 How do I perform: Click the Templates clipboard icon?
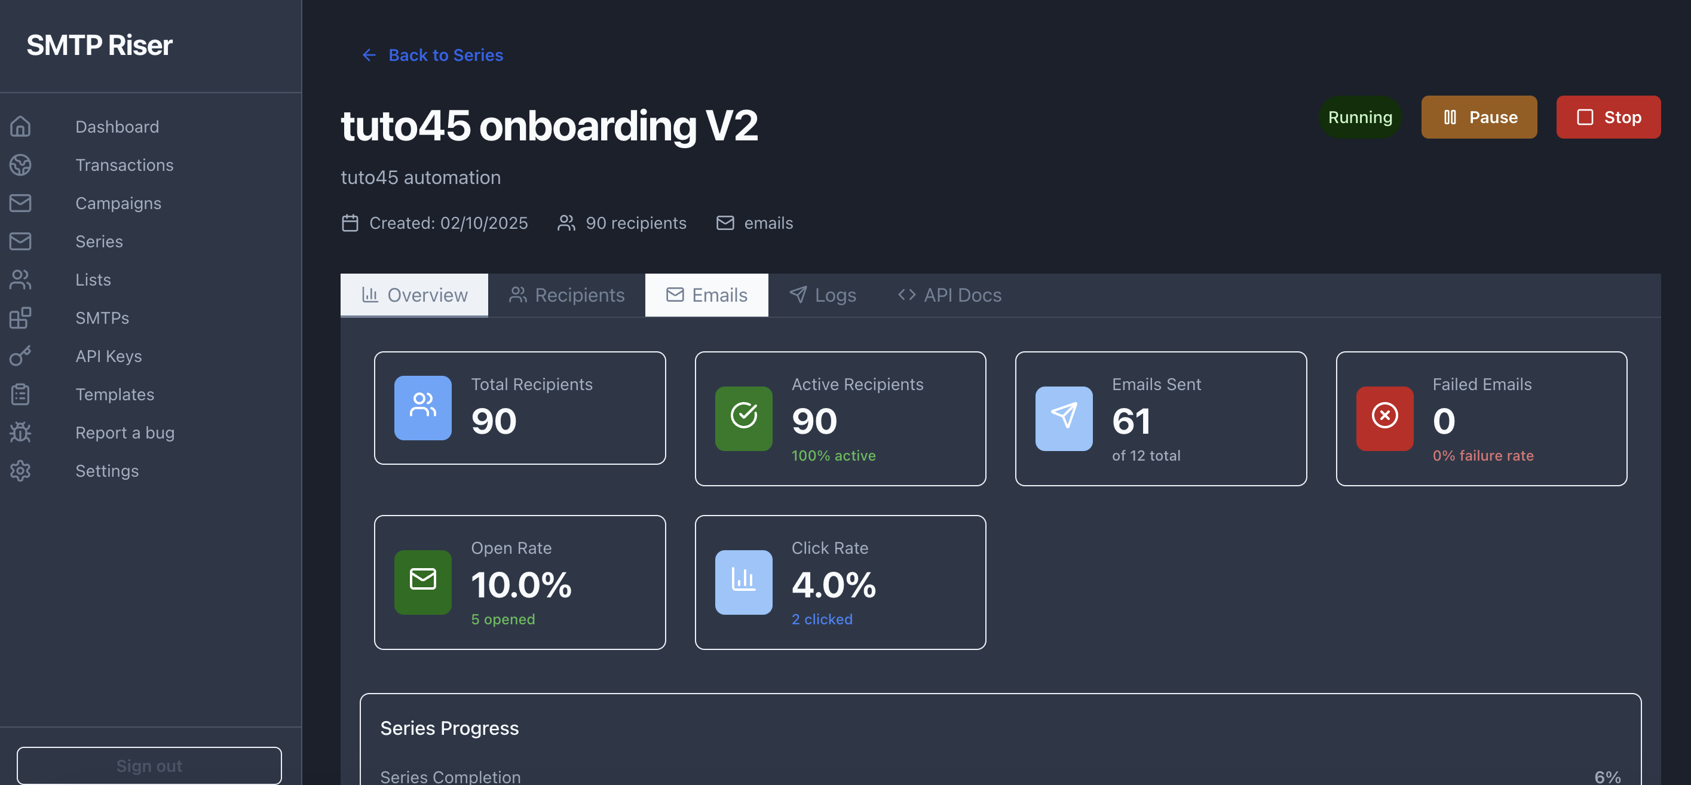(x=20, y=394)
